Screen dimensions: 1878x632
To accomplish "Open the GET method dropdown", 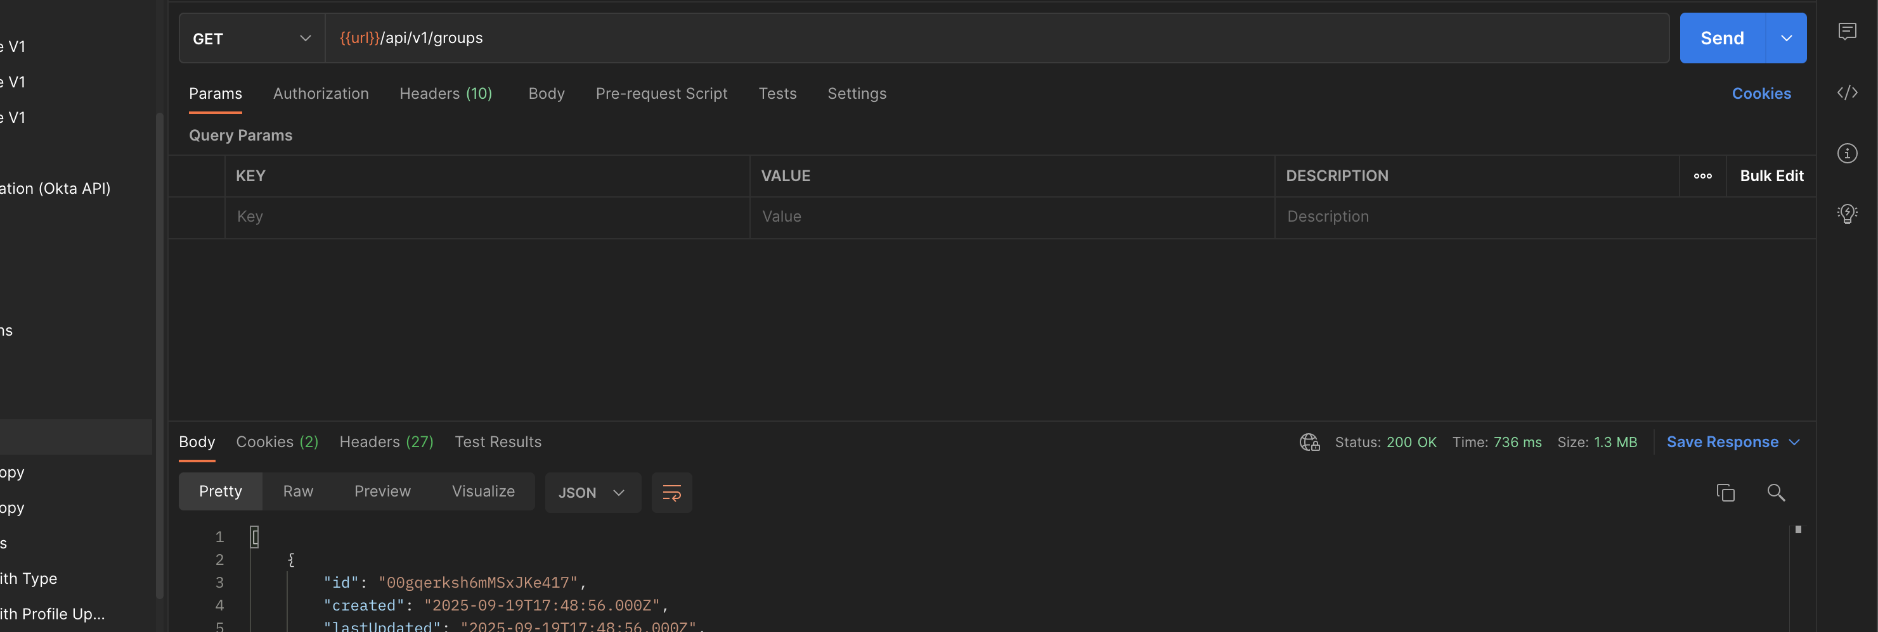I will click(252, 39).
